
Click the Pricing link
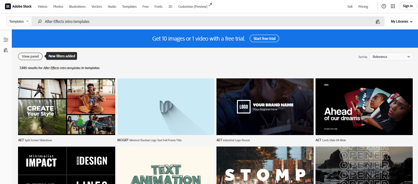click(x=363, y=6)
